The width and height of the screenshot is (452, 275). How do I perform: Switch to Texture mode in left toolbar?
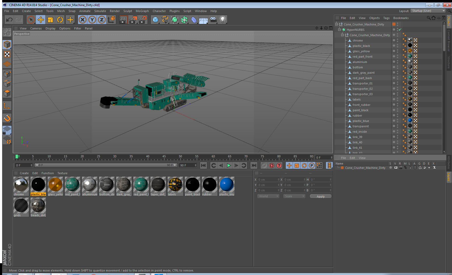(7, 54)
